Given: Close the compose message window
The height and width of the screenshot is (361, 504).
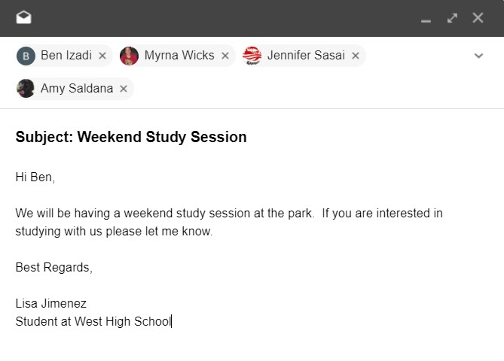Looking at the screenshot, I should [478, 18].
